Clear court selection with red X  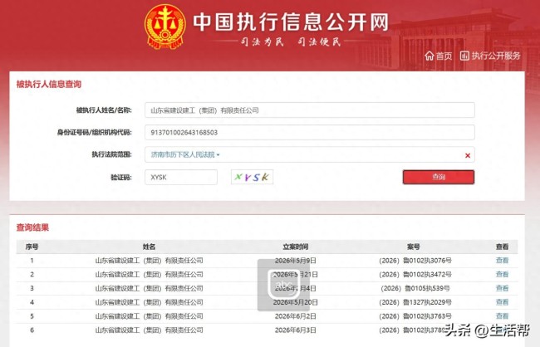coord(468,155)
